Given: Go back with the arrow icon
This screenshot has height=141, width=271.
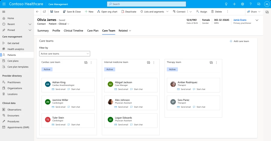Looking at the screenshot, I should tap(37, 11).
